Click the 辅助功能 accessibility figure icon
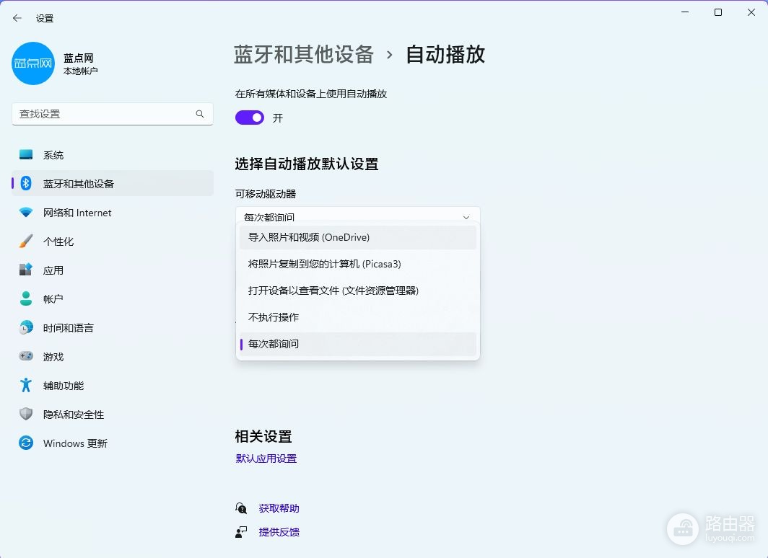Screen dimensions: 768x558 pyautogui.click(x=26, y=386)
